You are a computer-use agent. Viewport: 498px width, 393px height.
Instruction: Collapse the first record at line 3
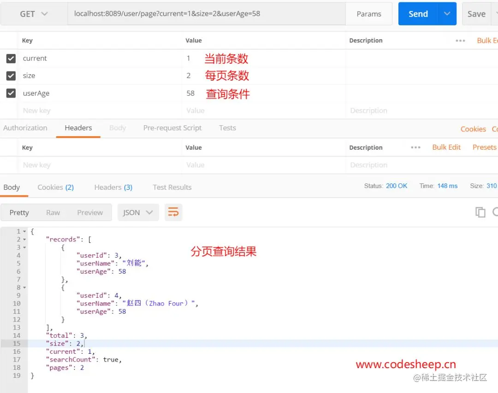[24, 247]
